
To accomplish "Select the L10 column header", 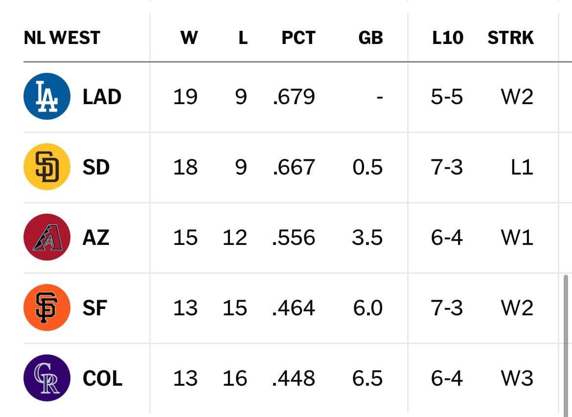I will (448, 38).
